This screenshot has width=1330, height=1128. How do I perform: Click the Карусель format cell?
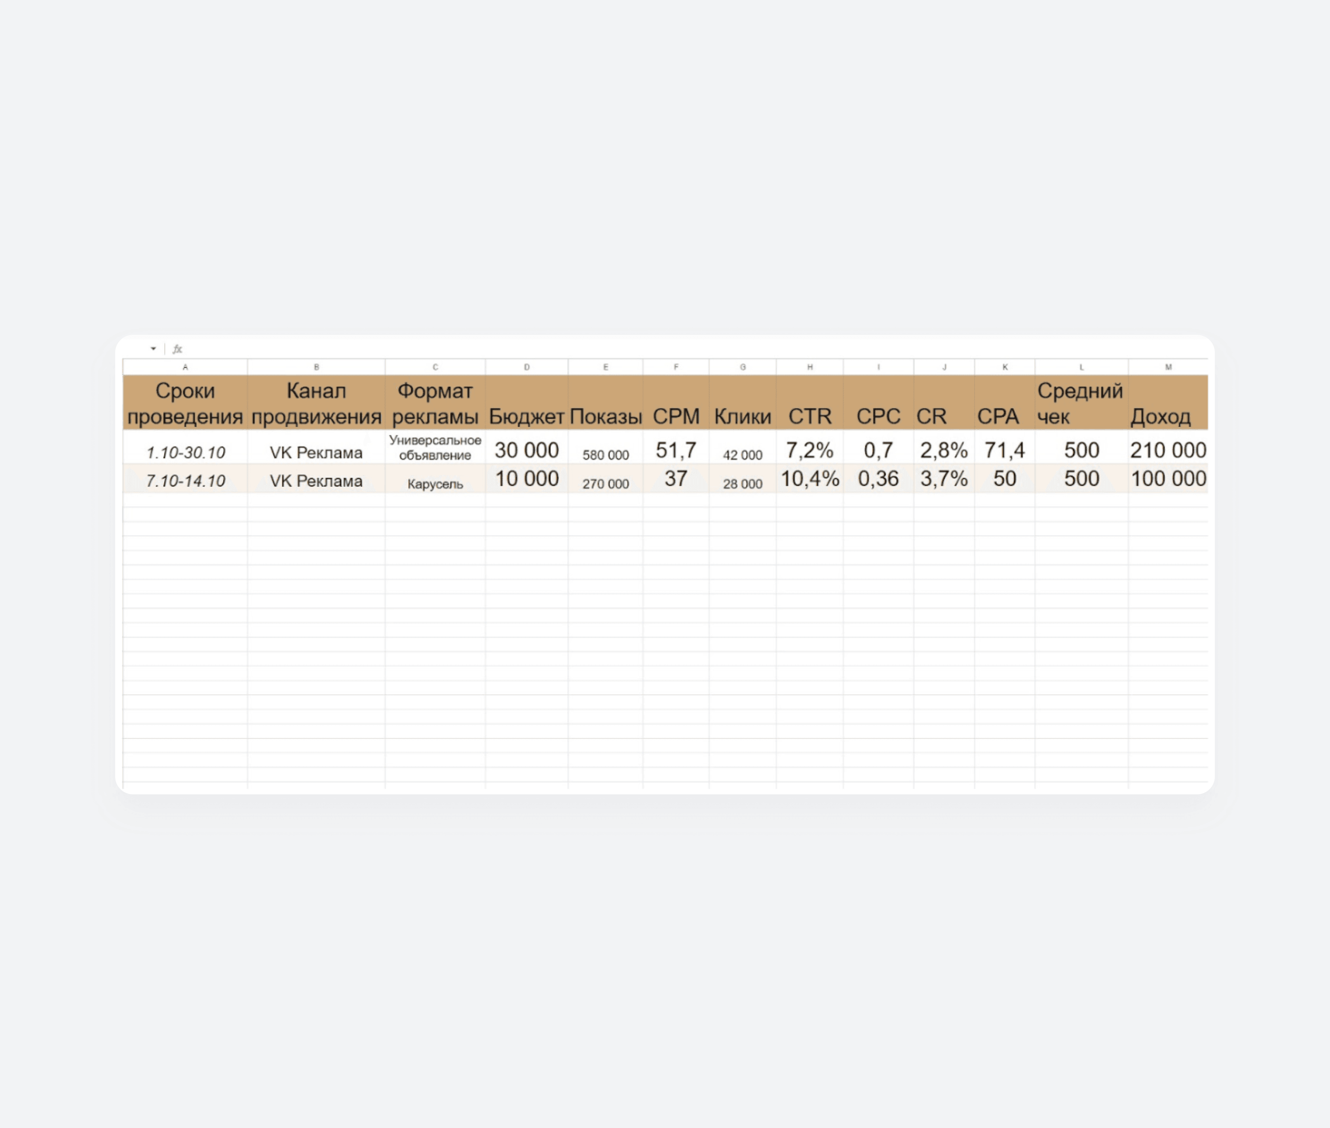(x=435, y=479)
